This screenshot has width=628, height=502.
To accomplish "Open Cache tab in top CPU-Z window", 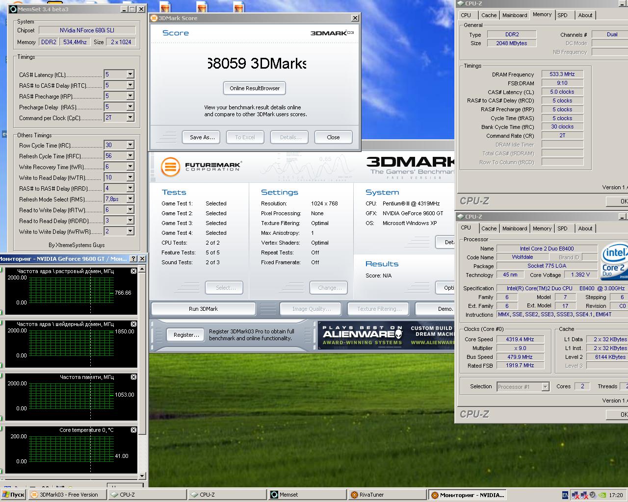I will (x=489, y=15).
